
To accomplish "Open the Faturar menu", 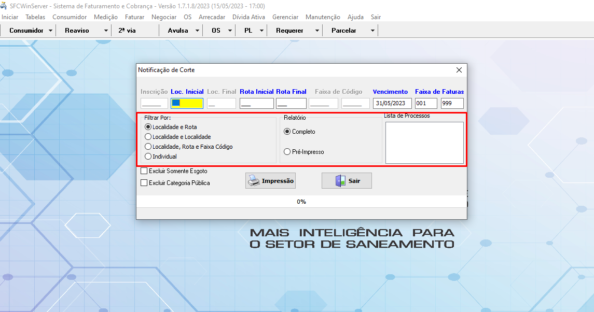I will point(134,17).
